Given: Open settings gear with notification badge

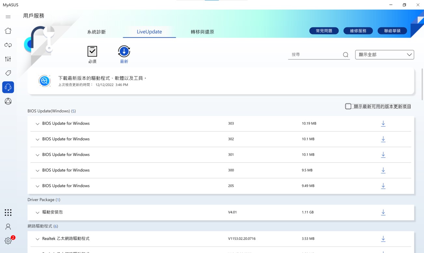Looking at the screenshot, I should (x=8, y=241).
